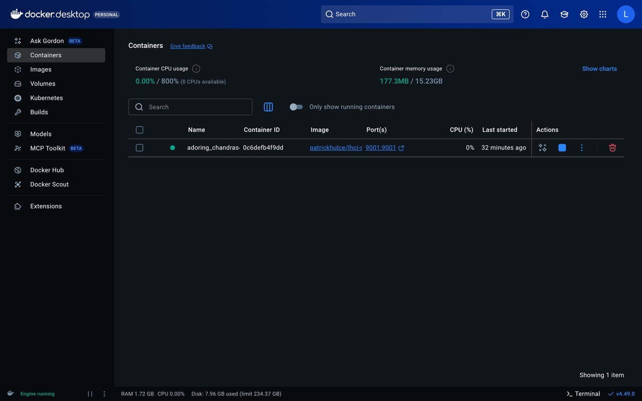Sort by Last started column header
Screen dimensions: 642x401
tap(500, 130)
